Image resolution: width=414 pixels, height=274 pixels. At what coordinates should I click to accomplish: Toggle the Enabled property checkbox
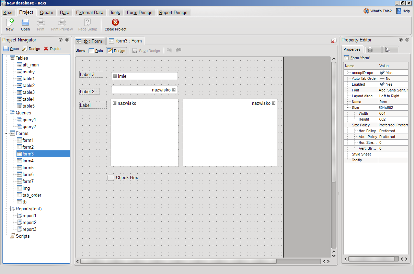click(x=382, y=84)
